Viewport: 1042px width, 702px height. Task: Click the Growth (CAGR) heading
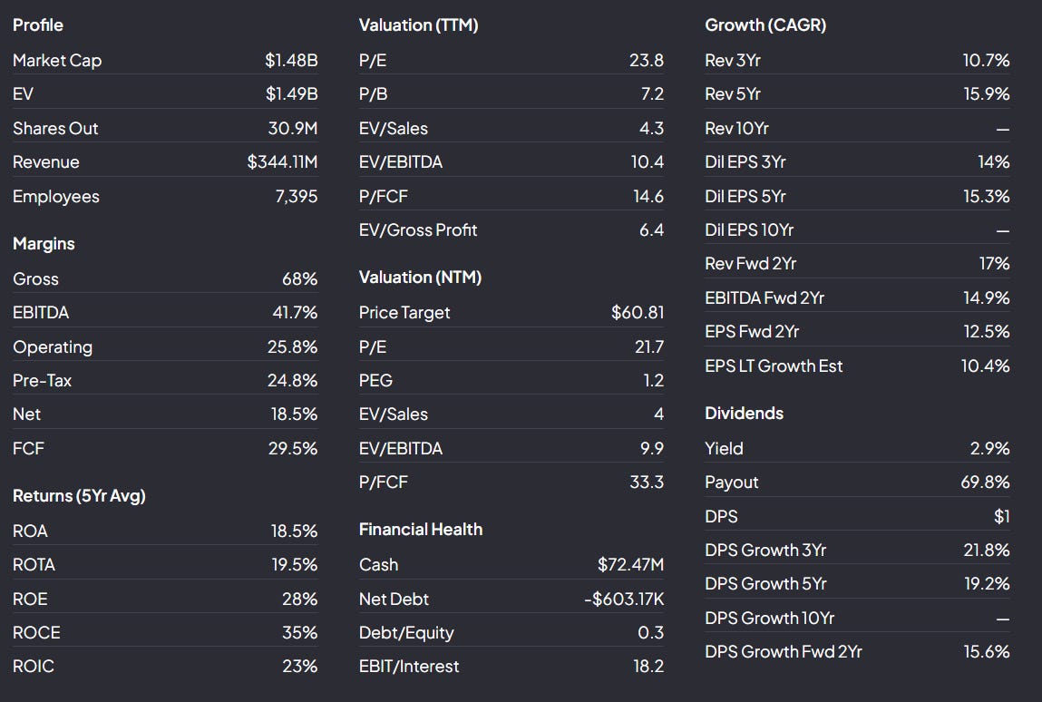click(x=765, y=25)
